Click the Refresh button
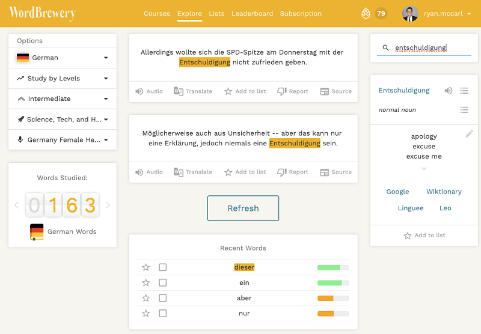Screen dimensions: 481x334 (x=243, y=208)
